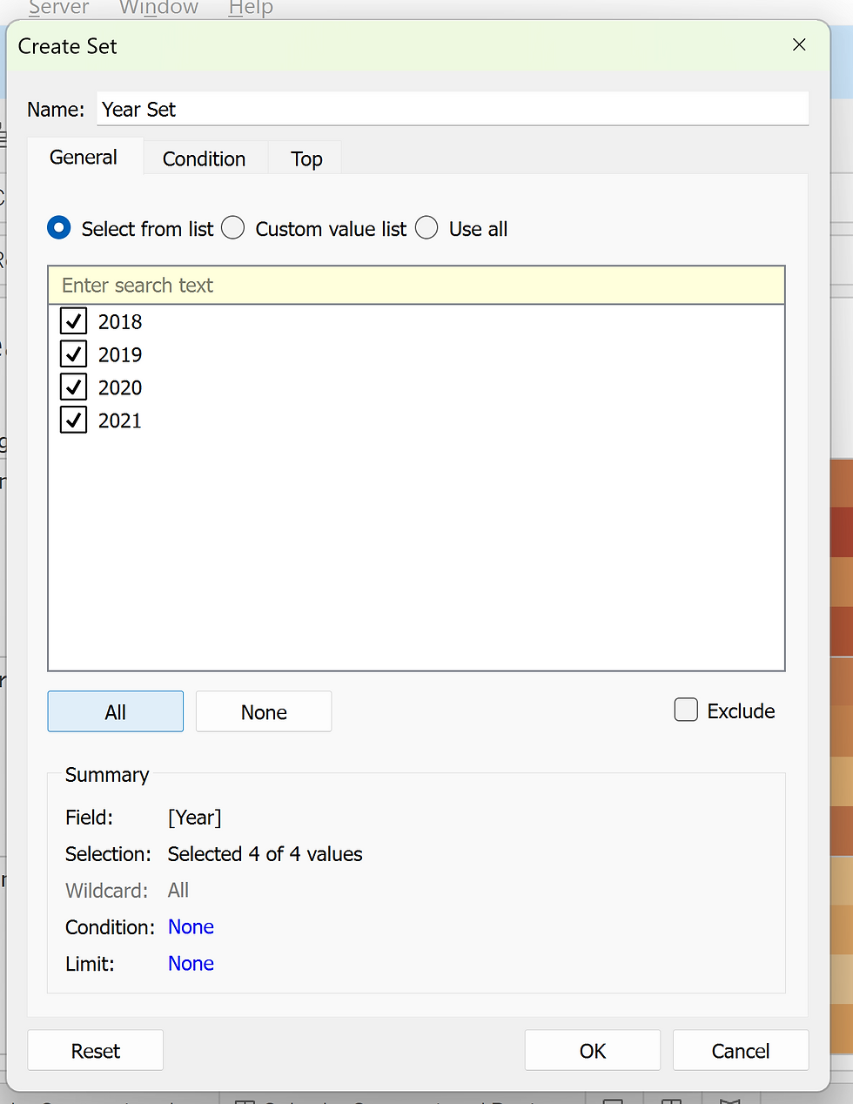
Task: Click the [Year] field value in Summary
Action: [x=195, y=817]
